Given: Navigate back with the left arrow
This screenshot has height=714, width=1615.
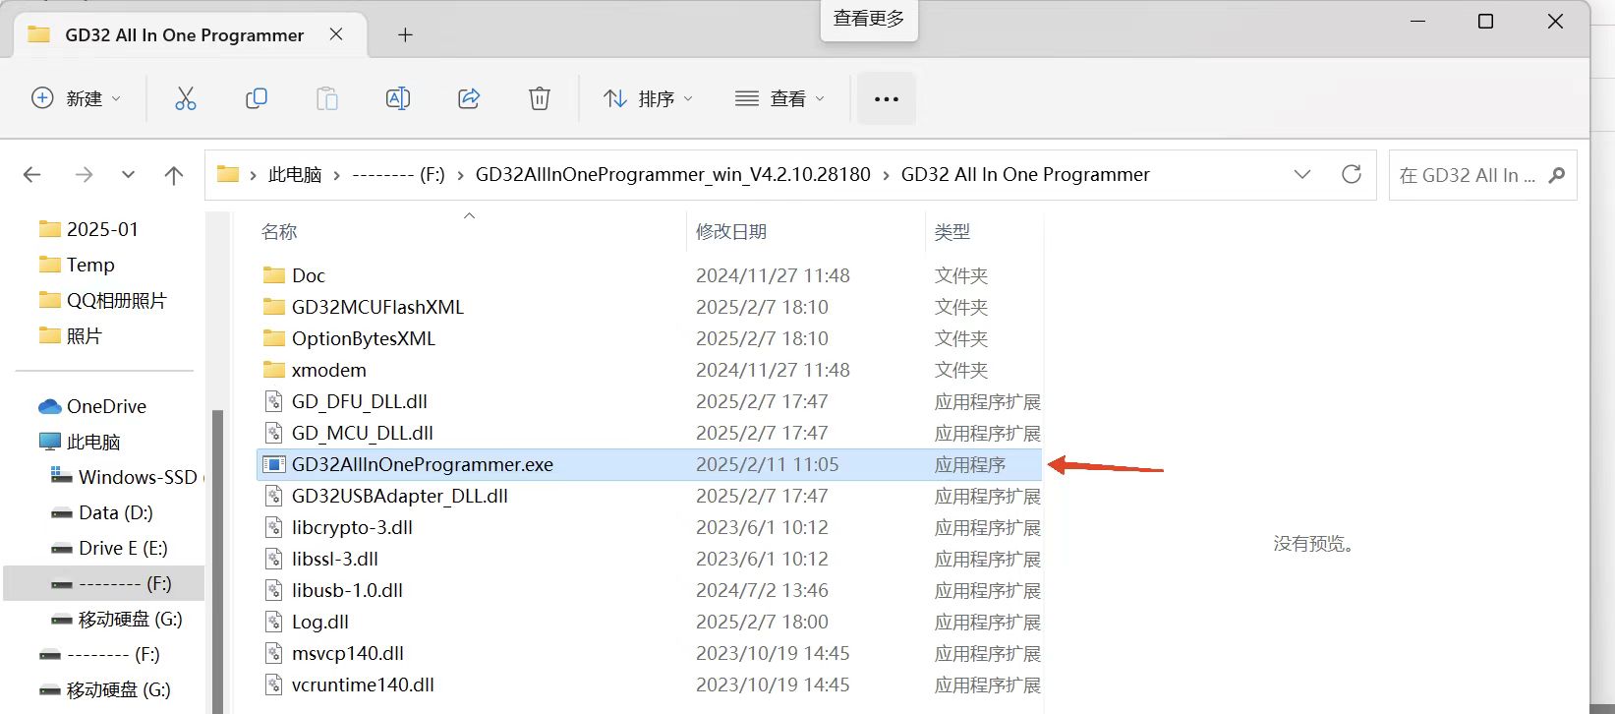Looking at the screenshot, I should 32,175.
